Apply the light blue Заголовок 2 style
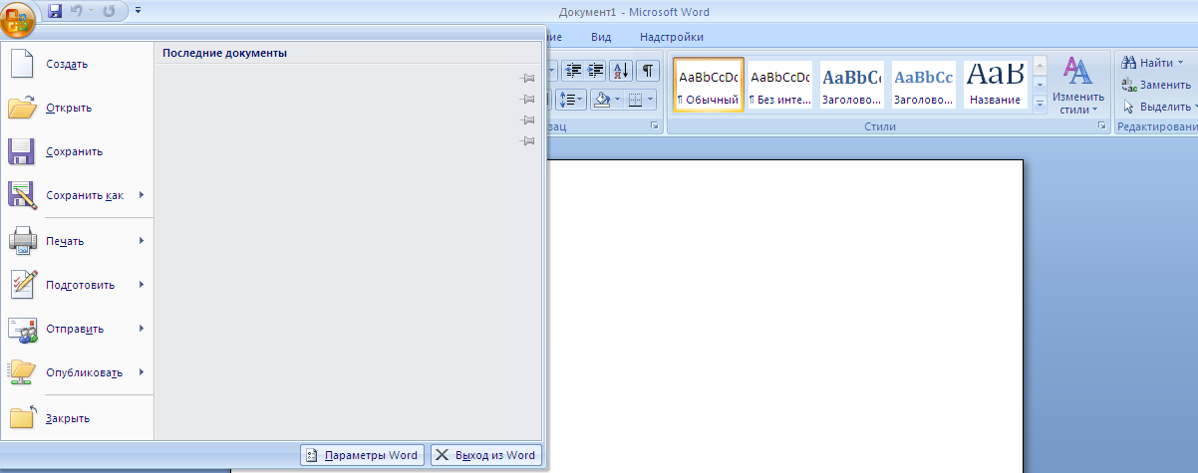This screenshot has height=473, width=1198. tap(923, 85)
